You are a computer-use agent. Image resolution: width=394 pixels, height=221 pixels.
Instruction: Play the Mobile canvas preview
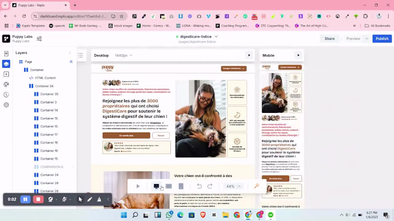pyautogui.click(x=298, y=55)
